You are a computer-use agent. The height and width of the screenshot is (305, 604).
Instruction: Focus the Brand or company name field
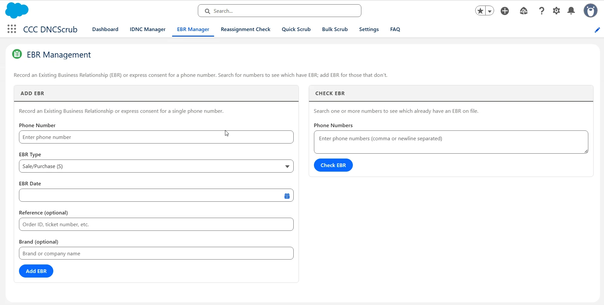[156, 253]
